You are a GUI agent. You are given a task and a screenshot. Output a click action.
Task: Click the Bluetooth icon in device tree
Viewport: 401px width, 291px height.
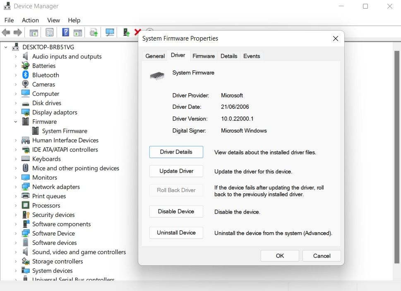pyautogui.click(x=26, y=75)
